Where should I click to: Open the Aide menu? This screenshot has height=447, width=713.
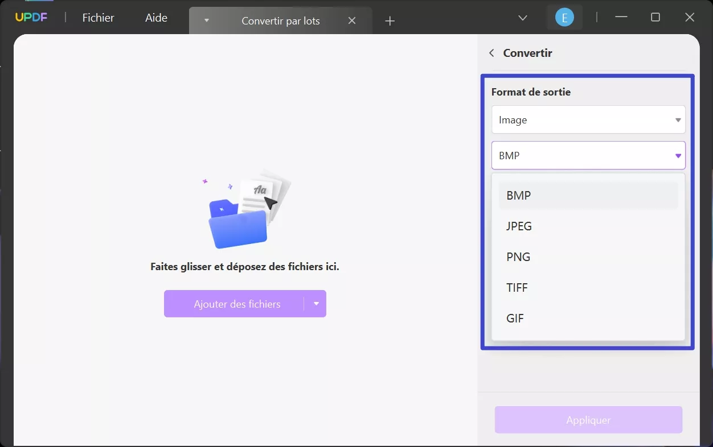pyautogui.click(x=155, y=18)
